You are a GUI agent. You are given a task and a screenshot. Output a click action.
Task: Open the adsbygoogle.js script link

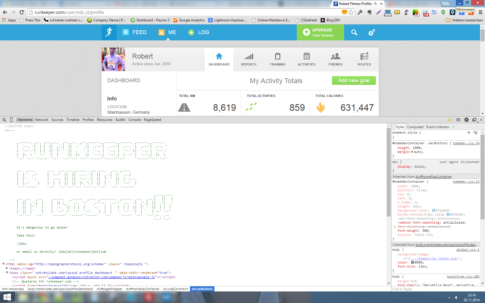click(x=102, y=277)
